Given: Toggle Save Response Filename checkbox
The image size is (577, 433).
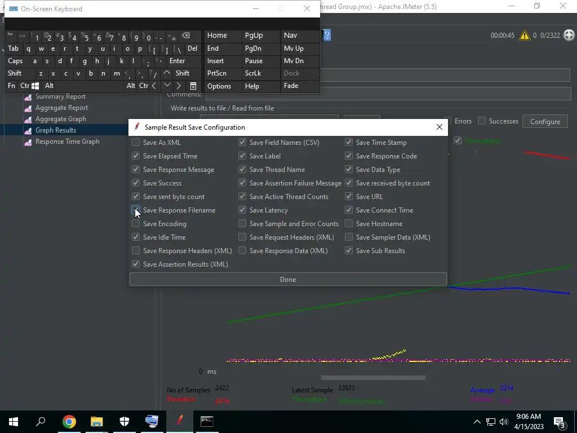Looking at the screenshot, I should tap(136, 210).
